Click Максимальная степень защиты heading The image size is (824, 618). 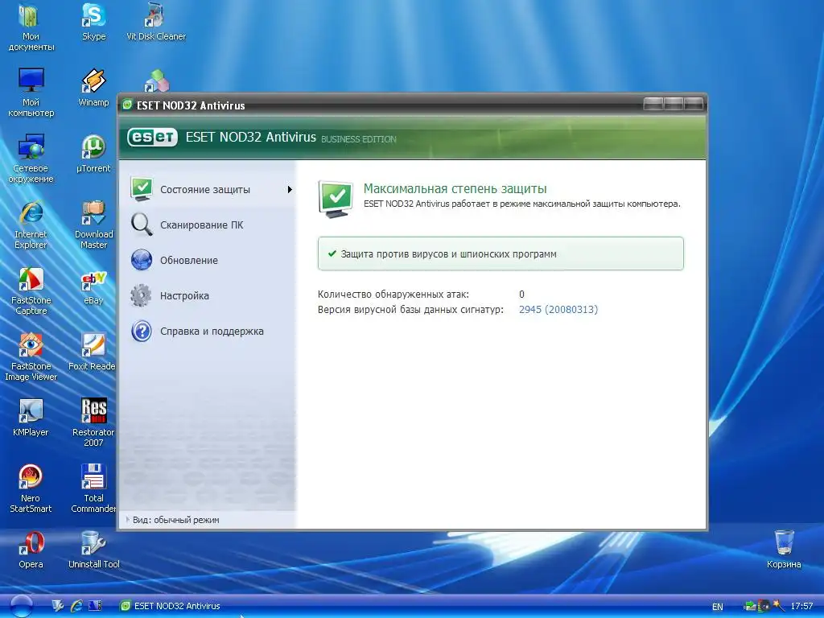(455, 188)
